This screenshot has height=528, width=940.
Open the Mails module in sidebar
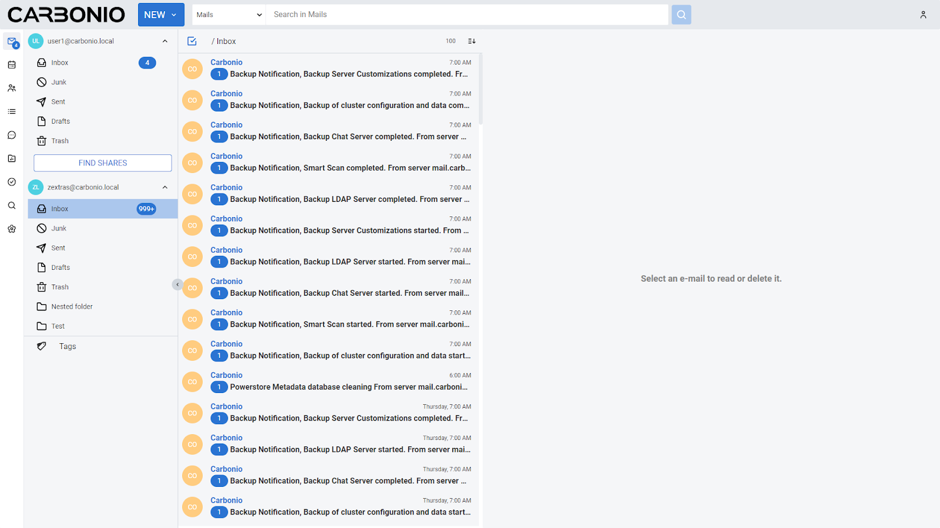pos(12,42)
